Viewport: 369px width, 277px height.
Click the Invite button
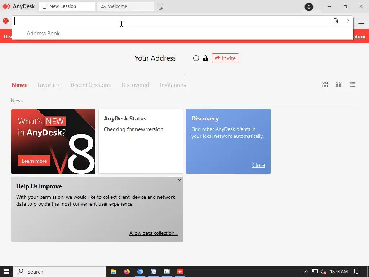click(x=225, y=58)
